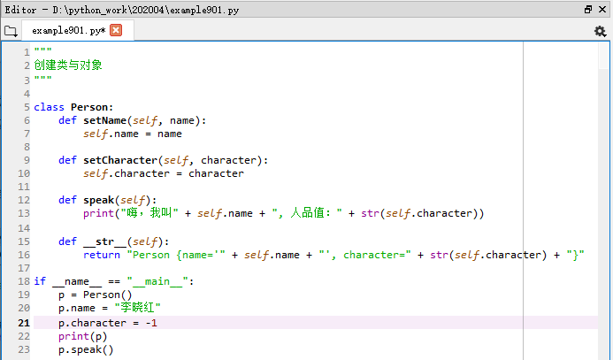Click the setCharacter method name
This screenshot has width=613, height=360.
click(120, 160)
